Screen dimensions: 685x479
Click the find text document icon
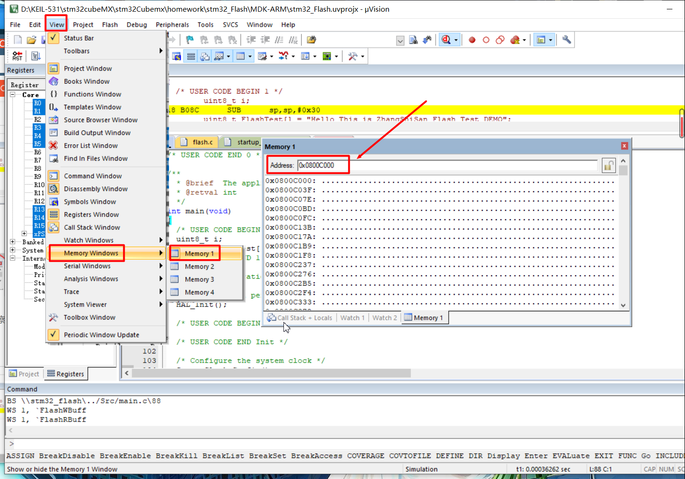(x=413, y=40)
